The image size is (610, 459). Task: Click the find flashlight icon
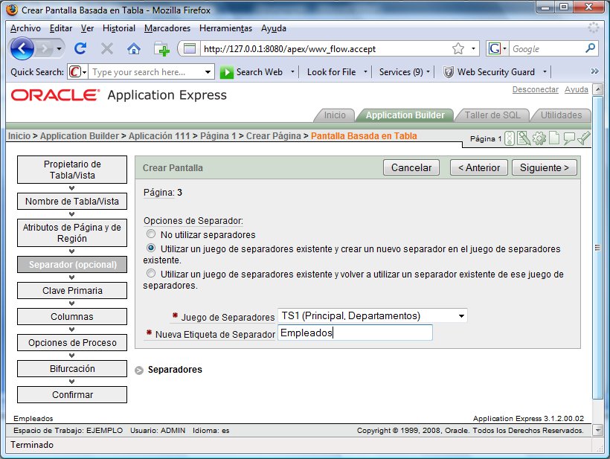[x=583, y=138]
